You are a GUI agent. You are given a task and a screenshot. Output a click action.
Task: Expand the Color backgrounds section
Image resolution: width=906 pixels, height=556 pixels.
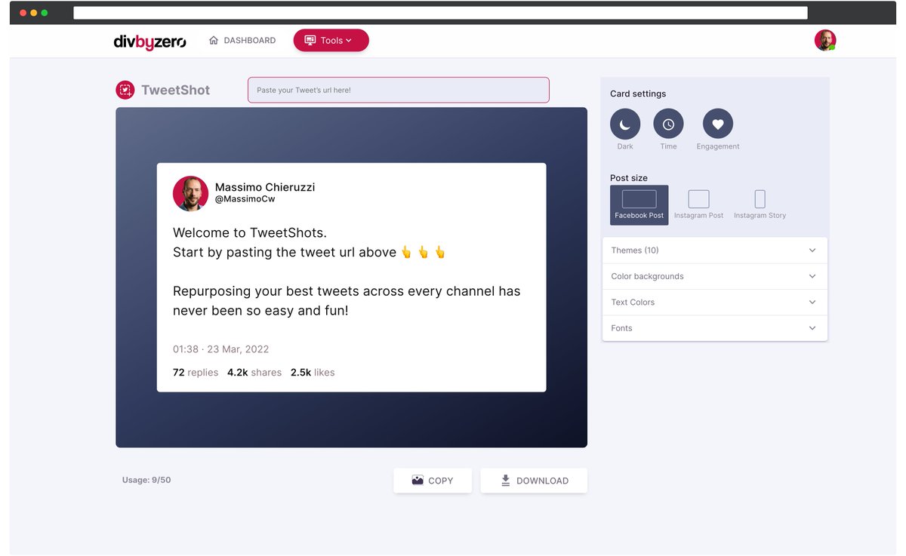tap(714, 276)
